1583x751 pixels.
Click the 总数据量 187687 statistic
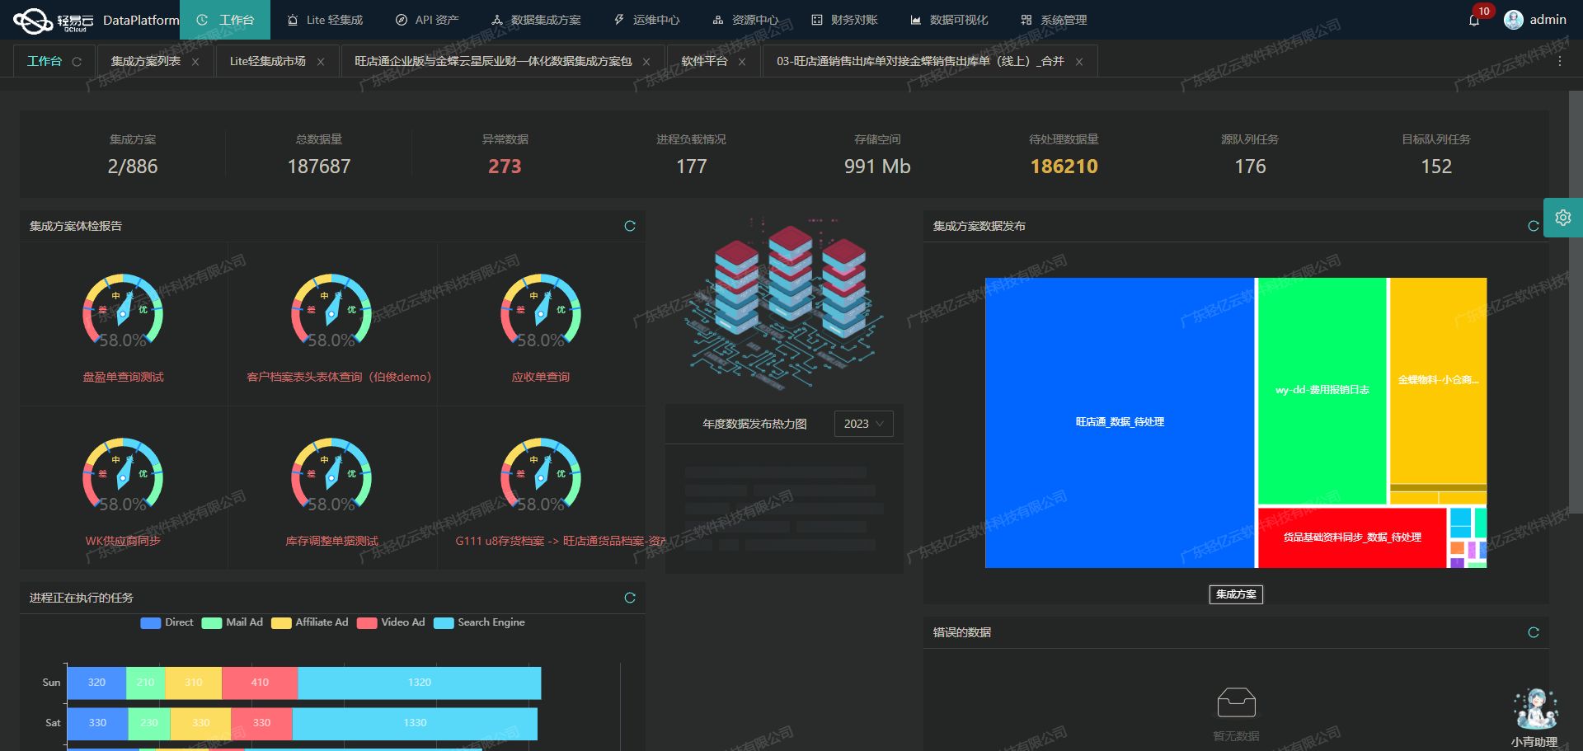(319, 155)
